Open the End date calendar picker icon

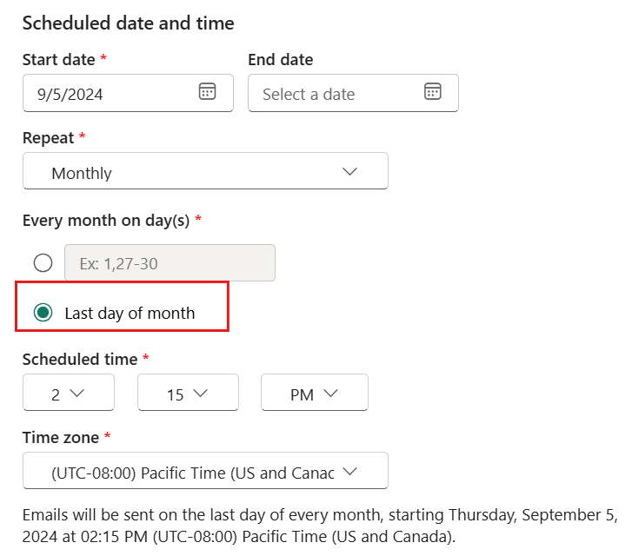[x=432, y=91]
